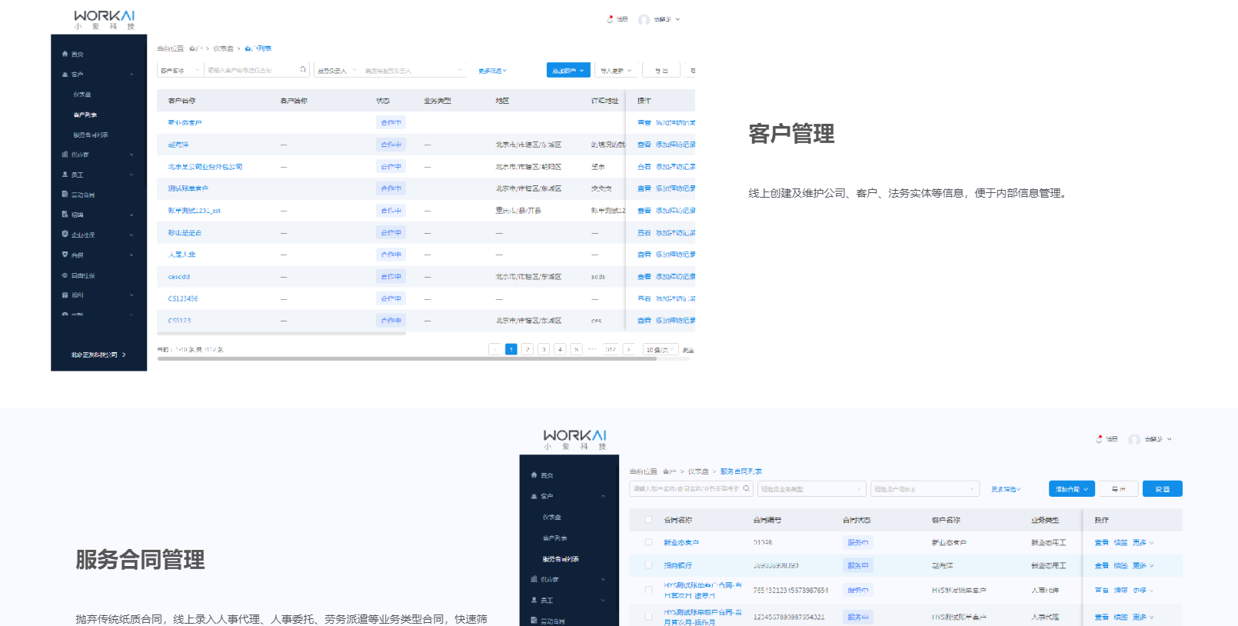Viewport: 1238px width, 626px height.
Task: Click the home icon in the customer list sidebar
Action: pos(65,54)
